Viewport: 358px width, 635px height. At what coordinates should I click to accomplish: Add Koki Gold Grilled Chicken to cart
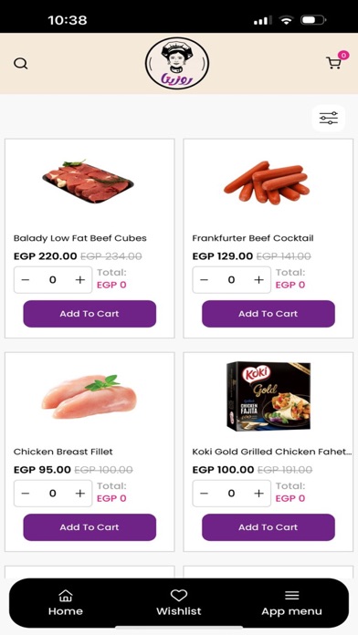point(268,527)
